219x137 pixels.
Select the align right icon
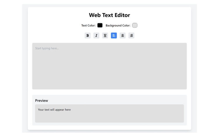[x=131, y=35]
